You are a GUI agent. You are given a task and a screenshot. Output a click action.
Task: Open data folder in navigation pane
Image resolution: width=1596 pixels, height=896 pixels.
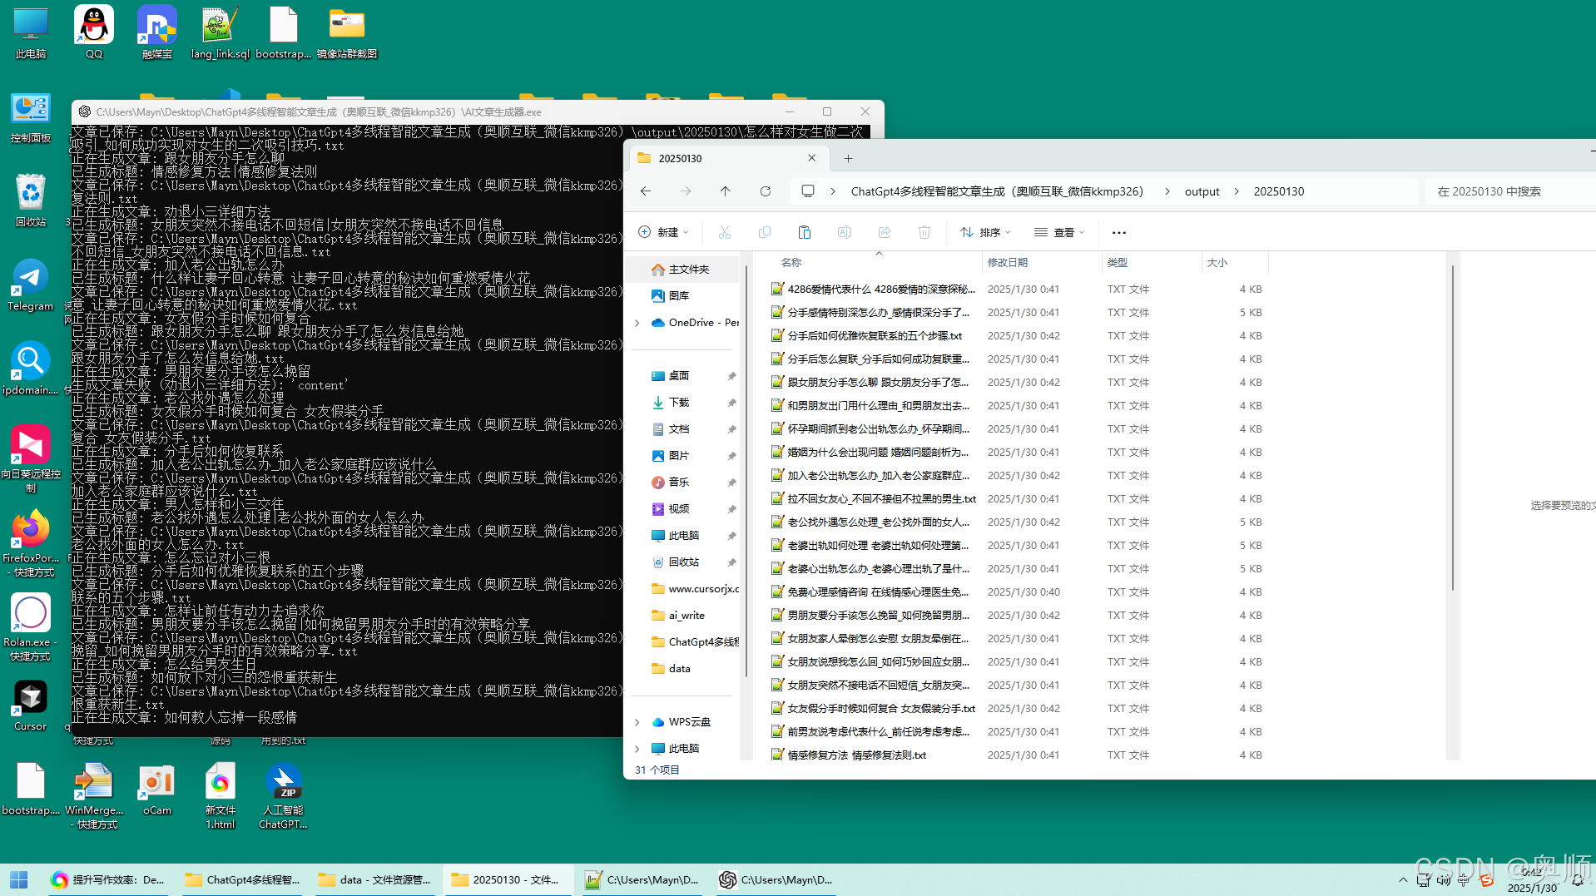(x=683, y=669)
